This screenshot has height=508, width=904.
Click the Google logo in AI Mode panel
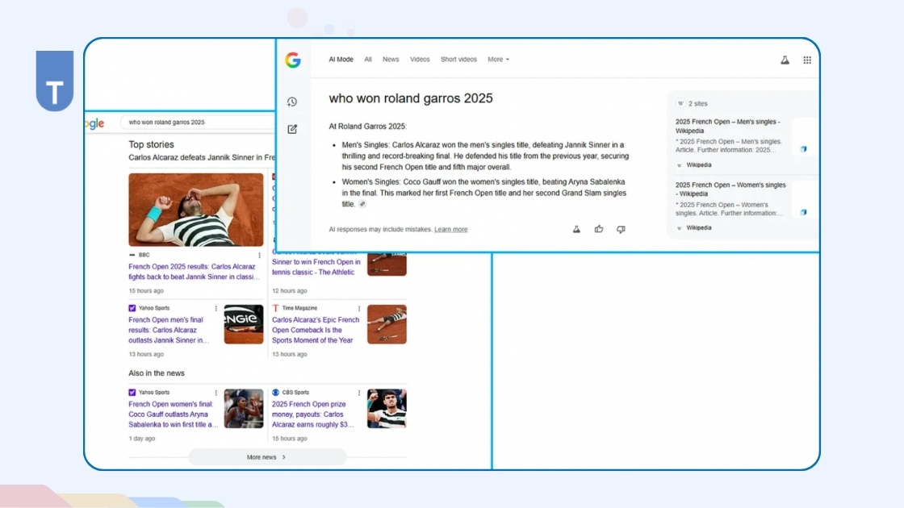293,60
